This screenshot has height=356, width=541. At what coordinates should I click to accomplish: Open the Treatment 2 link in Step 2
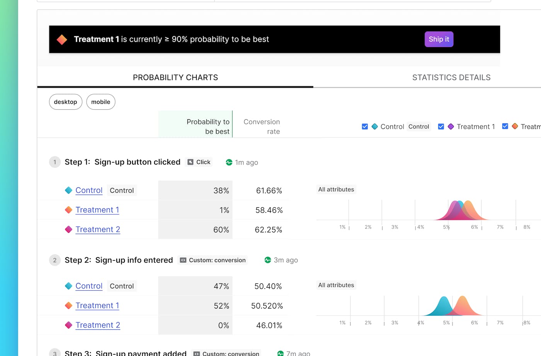point(98,325)
